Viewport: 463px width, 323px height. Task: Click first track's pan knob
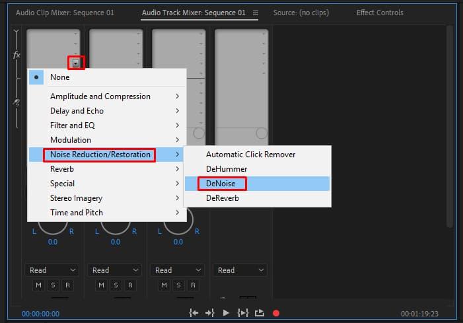pos(53,227)
